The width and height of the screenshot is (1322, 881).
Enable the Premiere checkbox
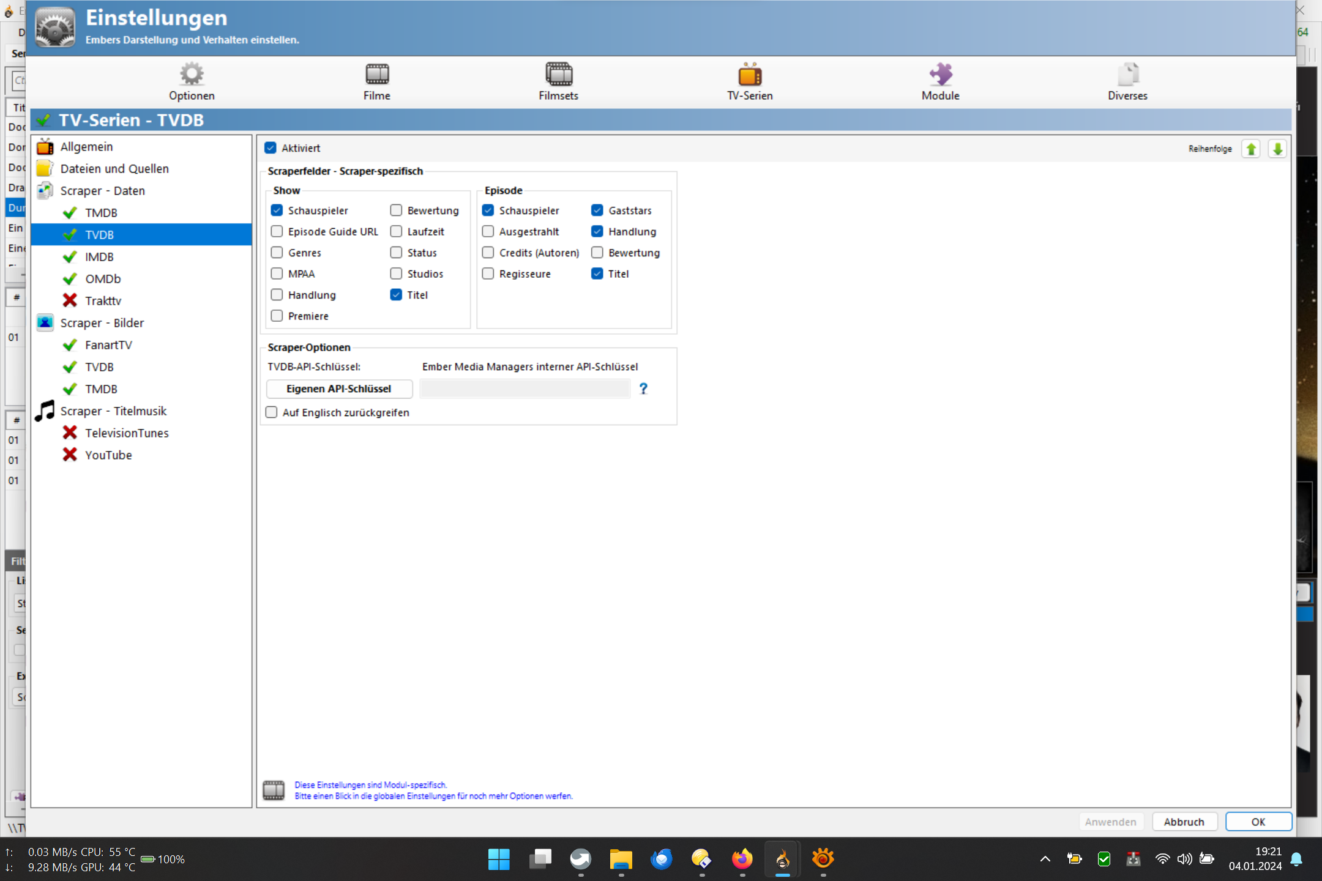pyautogui.click(x=277, y=316)
